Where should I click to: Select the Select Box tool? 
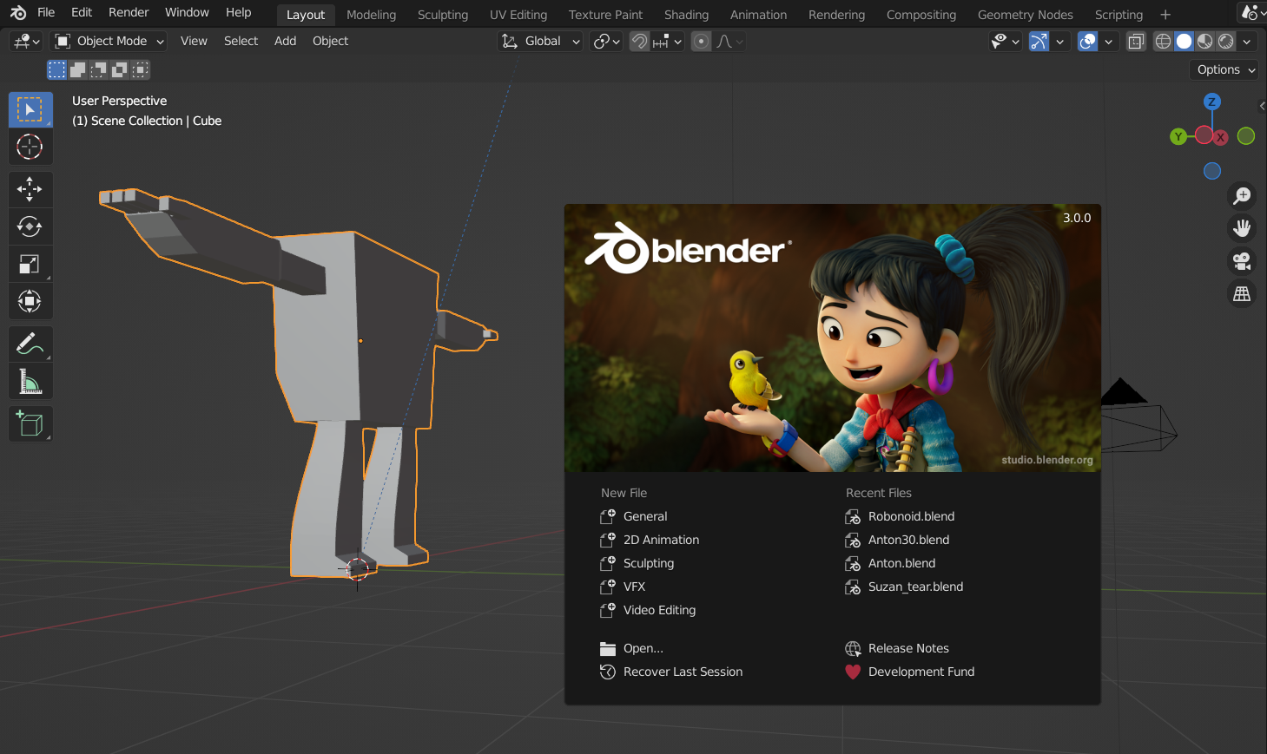pyautogui.click(x=30, y=110)
